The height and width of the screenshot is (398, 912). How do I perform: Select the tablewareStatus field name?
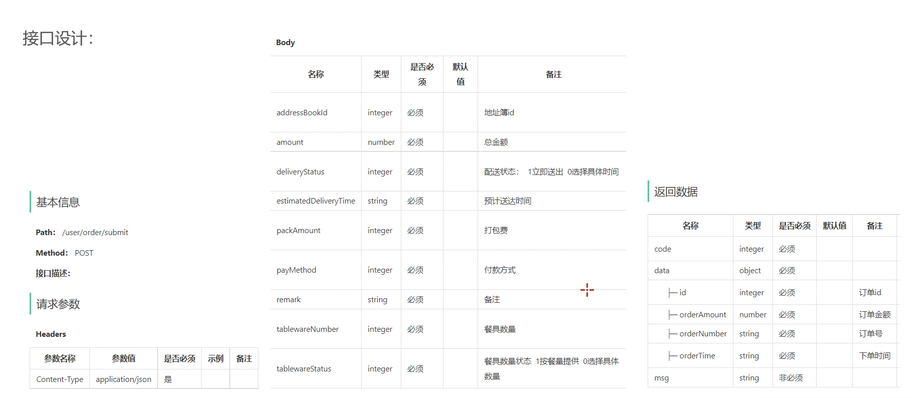[x=304, y=368]
